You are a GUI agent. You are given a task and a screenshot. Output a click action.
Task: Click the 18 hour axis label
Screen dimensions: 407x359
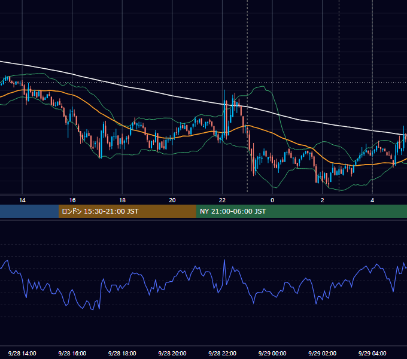tap(122, 200)
